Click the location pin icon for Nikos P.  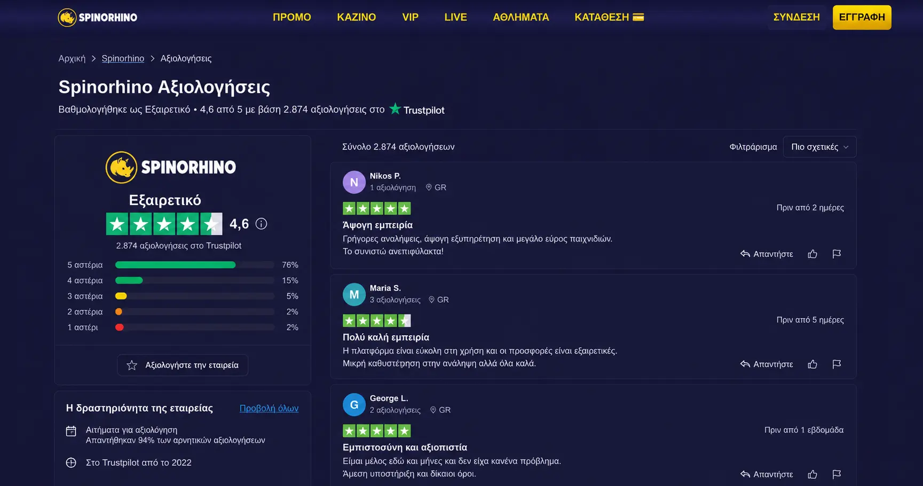[x=428, y=187]
